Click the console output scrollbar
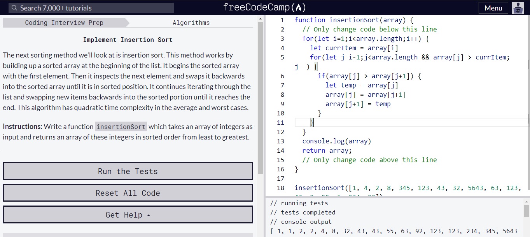530x237 pixels. (x=527, y=211)
